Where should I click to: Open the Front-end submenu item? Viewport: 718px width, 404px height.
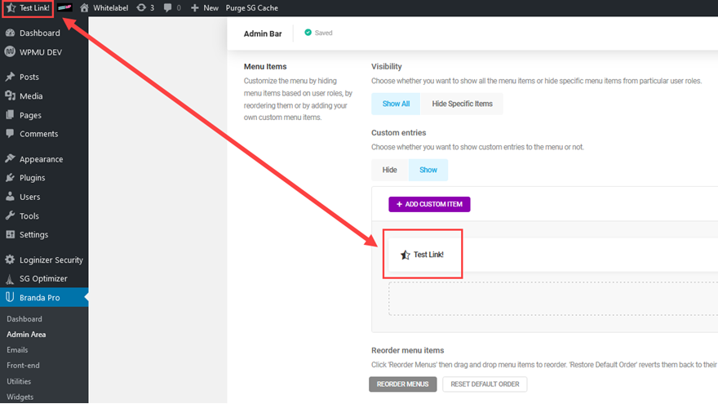pos(23,366)
